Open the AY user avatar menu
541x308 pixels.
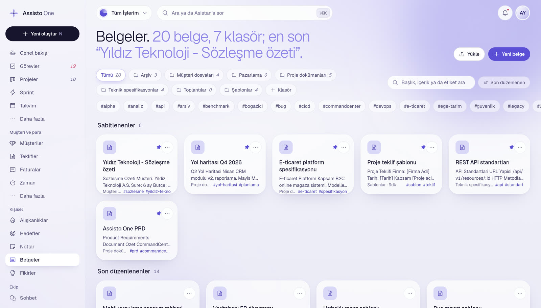pos(522,13)
